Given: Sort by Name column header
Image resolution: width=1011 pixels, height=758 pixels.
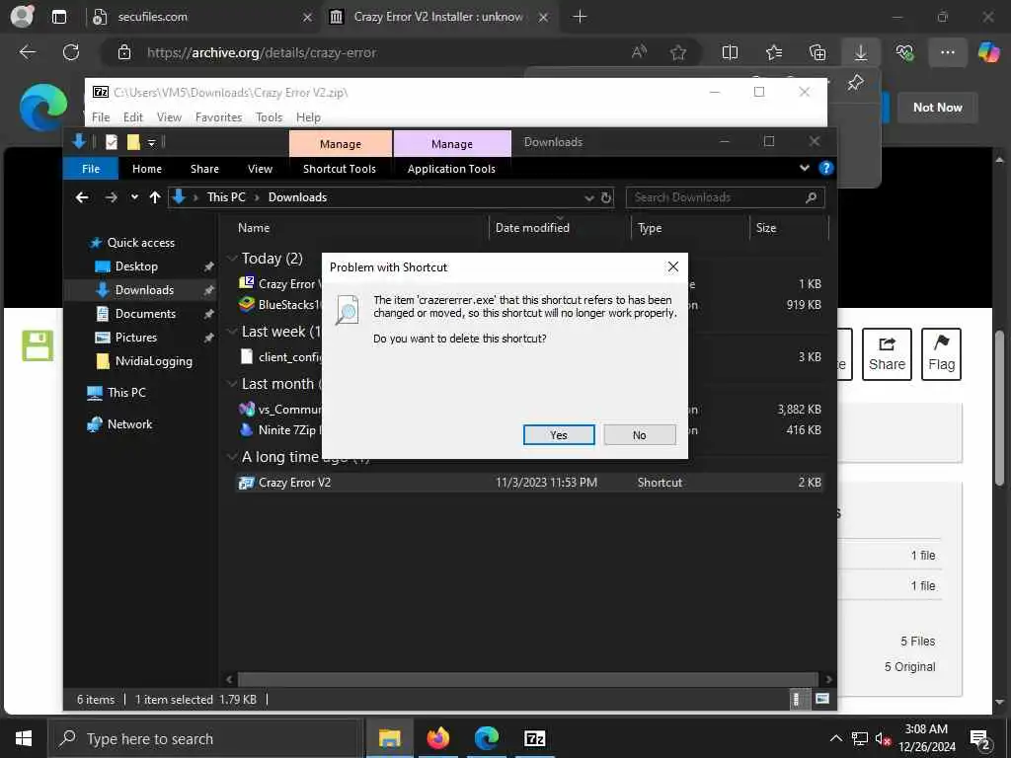Looking at the screenshot, I should click(x=254, y=228).
